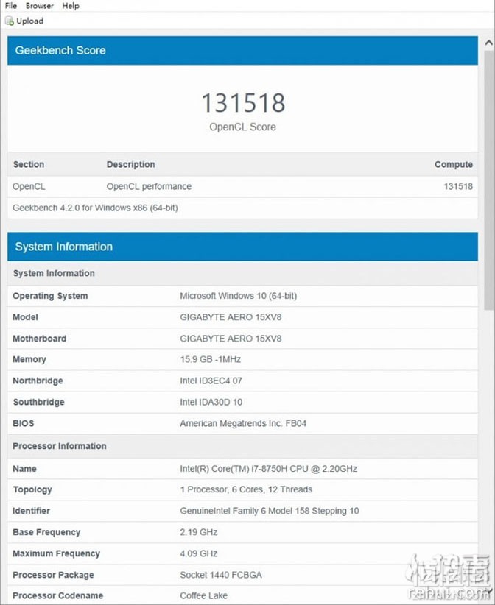Click the Southbridge label

38,402
